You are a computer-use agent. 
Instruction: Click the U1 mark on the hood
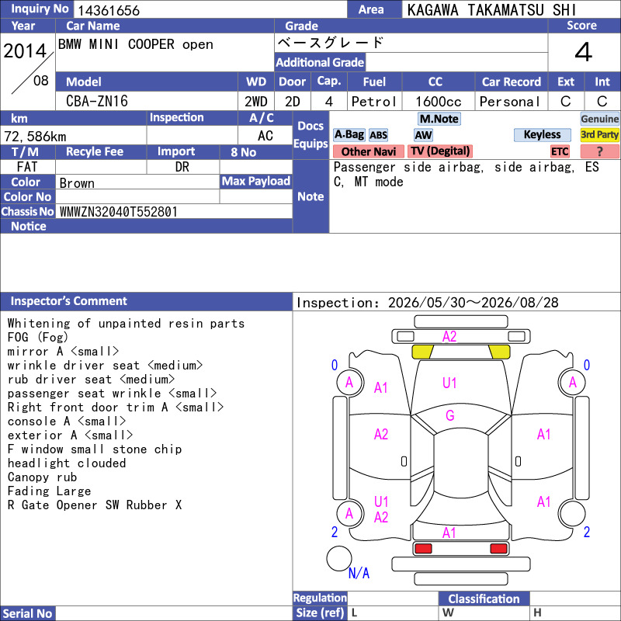tap(449, 383)
